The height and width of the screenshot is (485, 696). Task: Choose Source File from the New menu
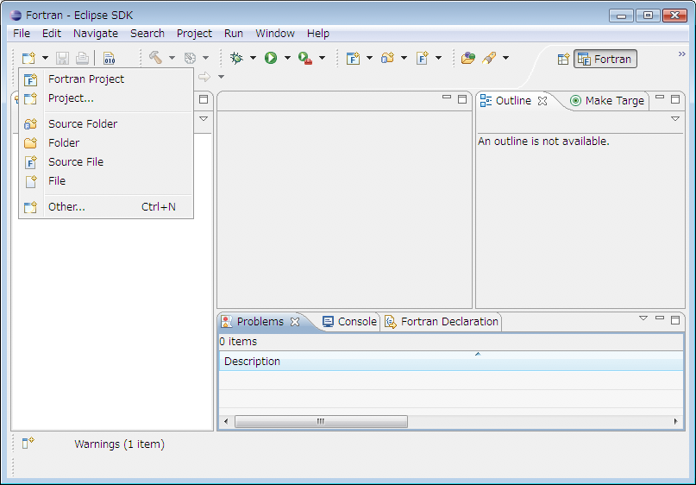coord(106,162)
